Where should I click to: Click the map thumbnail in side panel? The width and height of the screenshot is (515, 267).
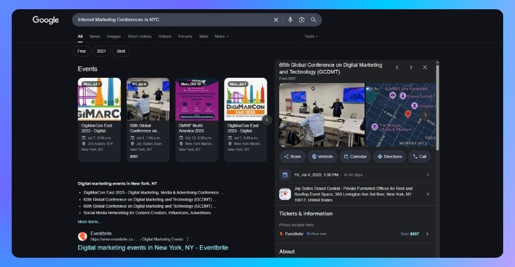coord(401,115)
